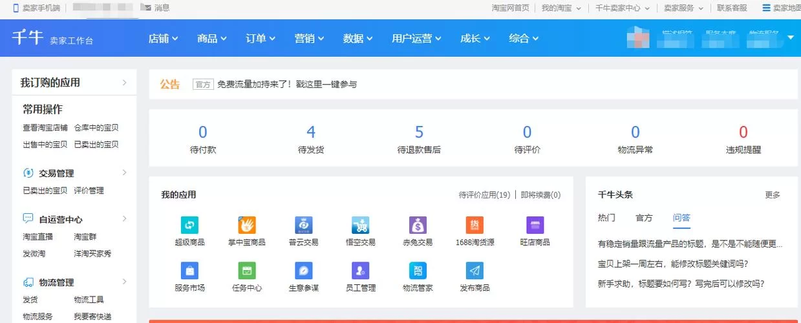Image resolution: width=801 pixels, height=323 pixels.
Task: Open the 掌中宝商品 app icon
Action: click(247, 225)
